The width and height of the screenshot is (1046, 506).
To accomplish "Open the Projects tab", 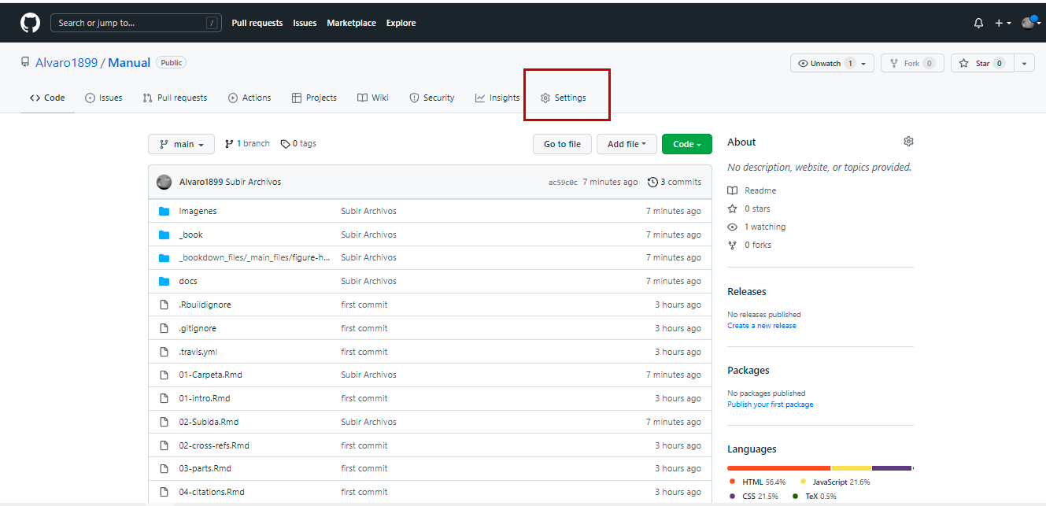I will tap(314, 98).
